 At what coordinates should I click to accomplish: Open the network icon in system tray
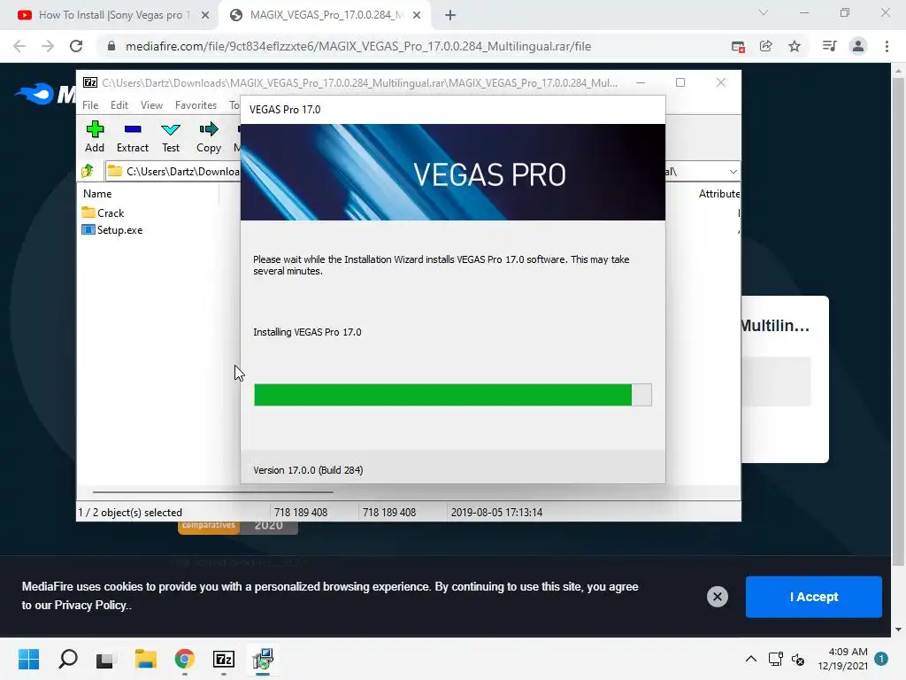[775, 659]
